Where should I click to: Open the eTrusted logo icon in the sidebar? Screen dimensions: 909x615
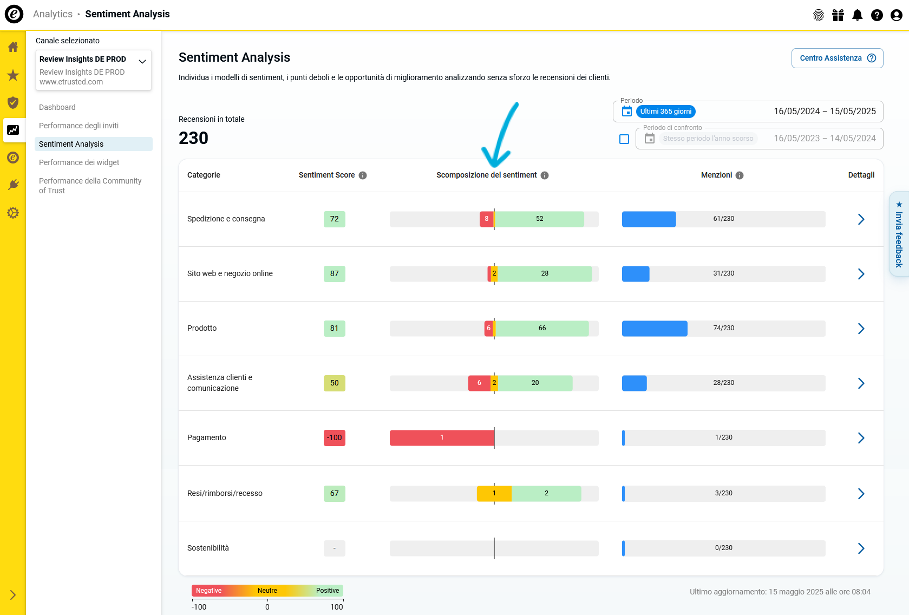(x=12, y=158)
